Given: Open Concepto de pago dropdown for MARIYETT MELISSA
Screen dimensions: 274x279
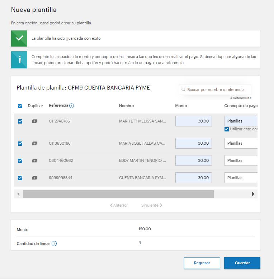Looking at the screenshot, I should (241, 121).
